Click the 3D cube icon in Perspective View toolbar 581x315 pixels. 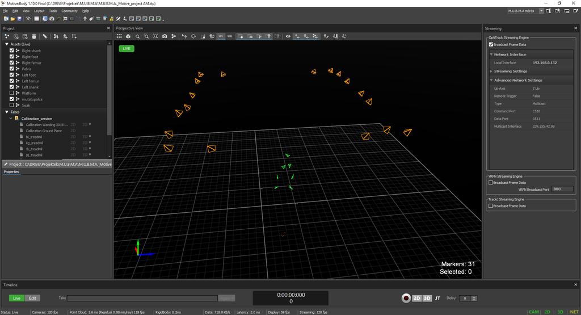click(x=128, y=36)
